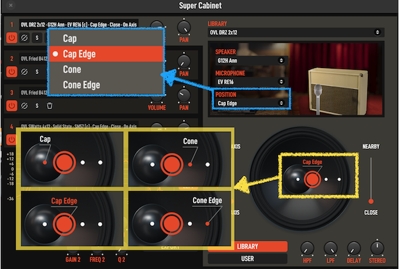Click the LPF knob
Image resolution: width=399 pixels, height=269 pixels.
[330, 248]
